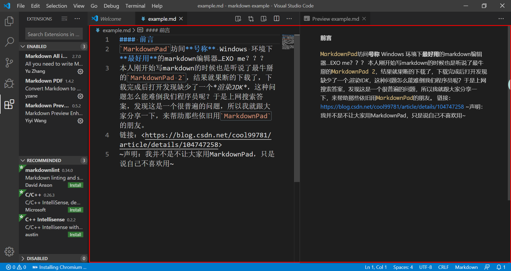Clear extensions search results icon

64,19
